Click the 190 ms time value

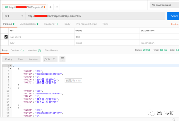point(163,50)
